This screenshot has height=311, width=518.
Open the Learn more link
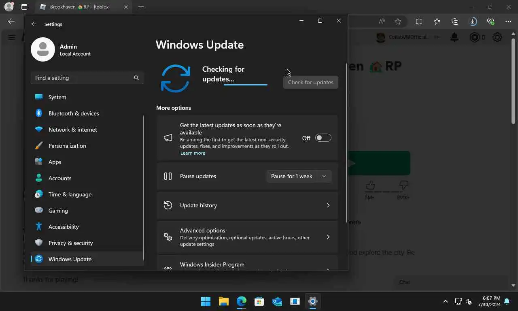[193, 153]
